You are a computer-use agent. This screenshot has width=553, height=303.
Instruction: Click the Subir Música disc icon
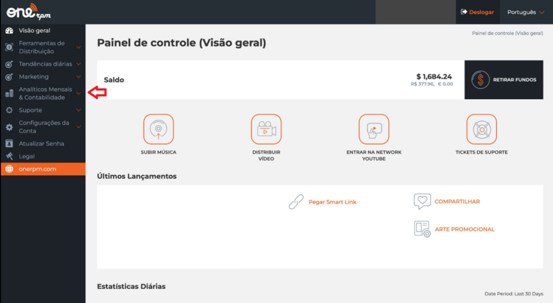click(x=158, y=129)
